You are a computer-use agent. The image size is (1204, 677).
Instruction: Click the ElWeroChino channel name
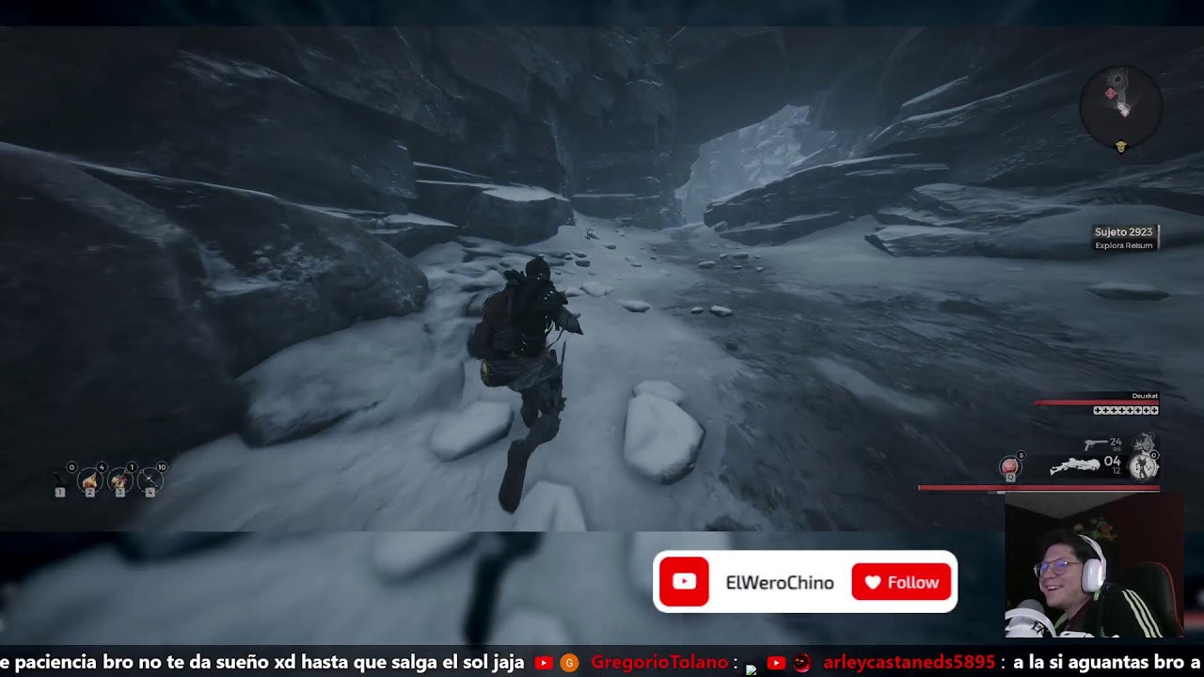coord(780,583)
